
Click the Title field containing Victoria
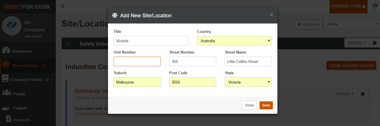[151, 41]
